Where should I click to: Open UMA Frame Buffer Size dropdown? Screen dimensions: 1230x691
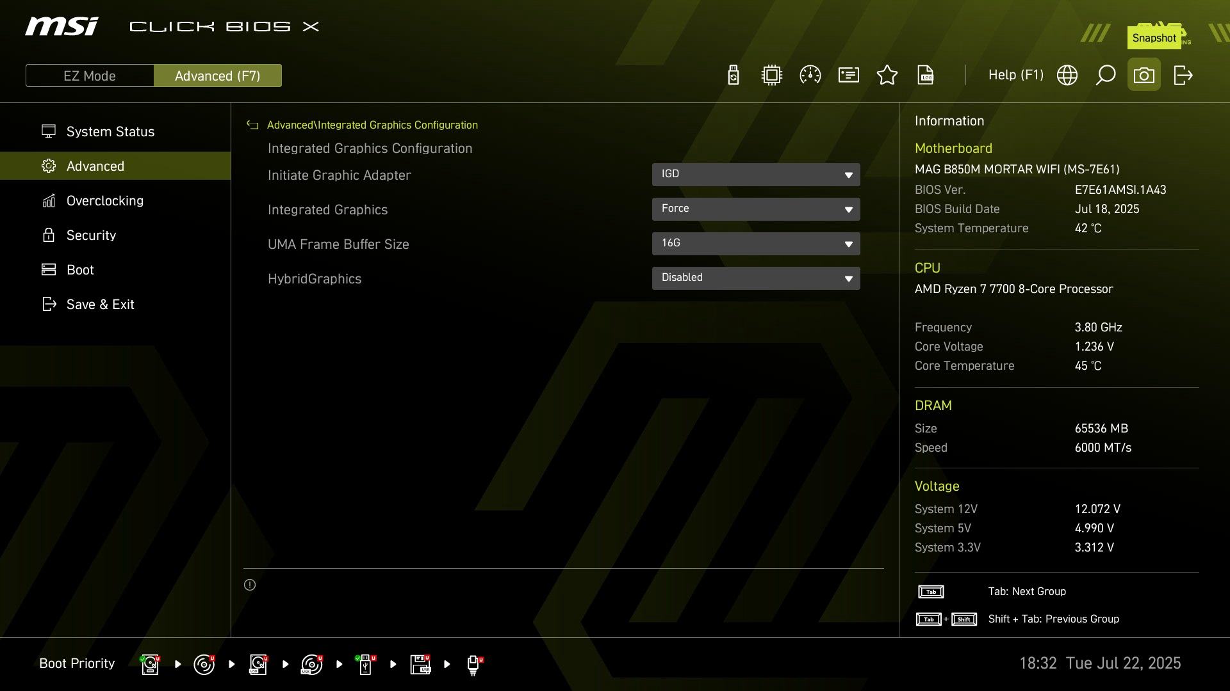pyautogui.click(x=756, y=244)
